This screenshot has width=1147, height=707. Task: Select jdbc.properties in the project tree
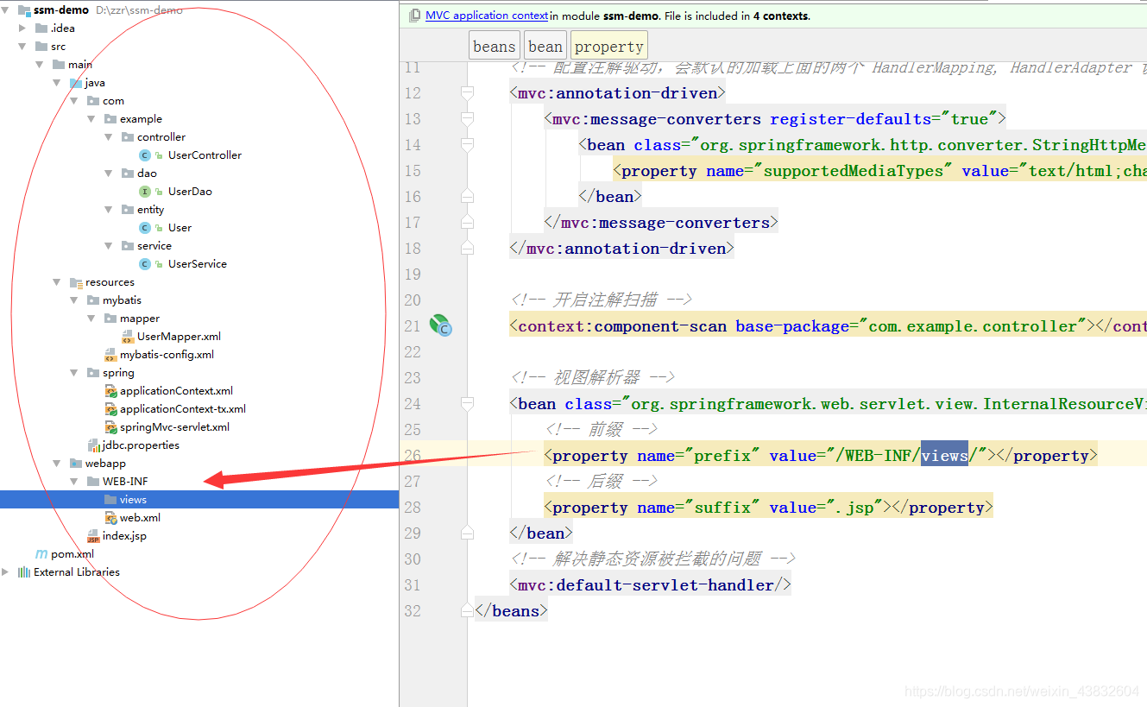[141, 445]
